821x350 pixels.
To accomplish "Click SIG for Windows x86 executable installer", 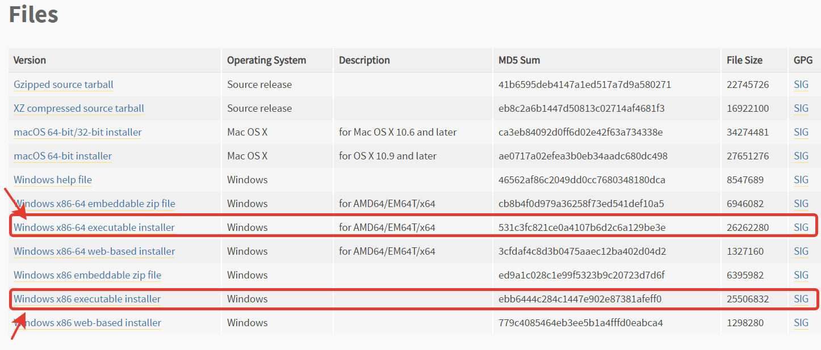I will tap(801, 299).
